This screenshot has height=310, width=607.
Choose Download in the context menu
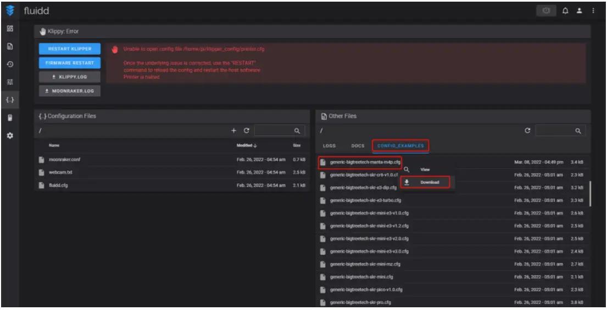426,182
